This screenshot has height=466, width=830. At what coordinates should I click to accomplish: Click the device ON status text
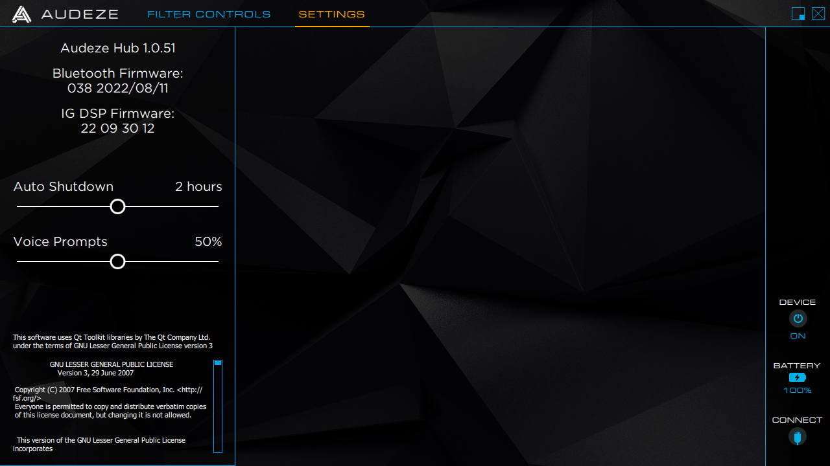point(798,336)
